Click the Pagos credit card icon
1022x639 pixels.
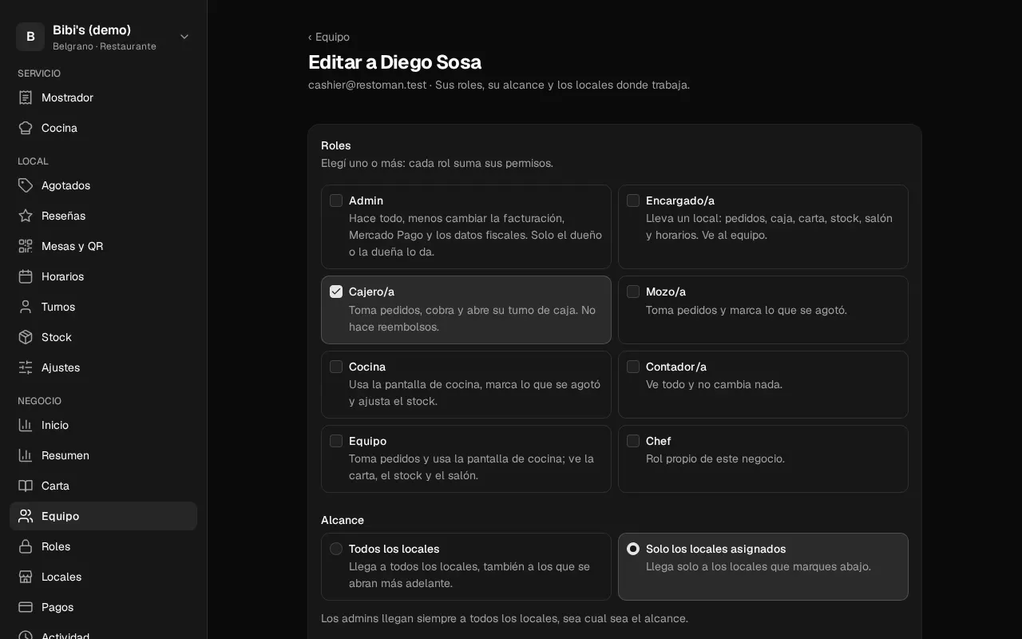click(26, 607)
